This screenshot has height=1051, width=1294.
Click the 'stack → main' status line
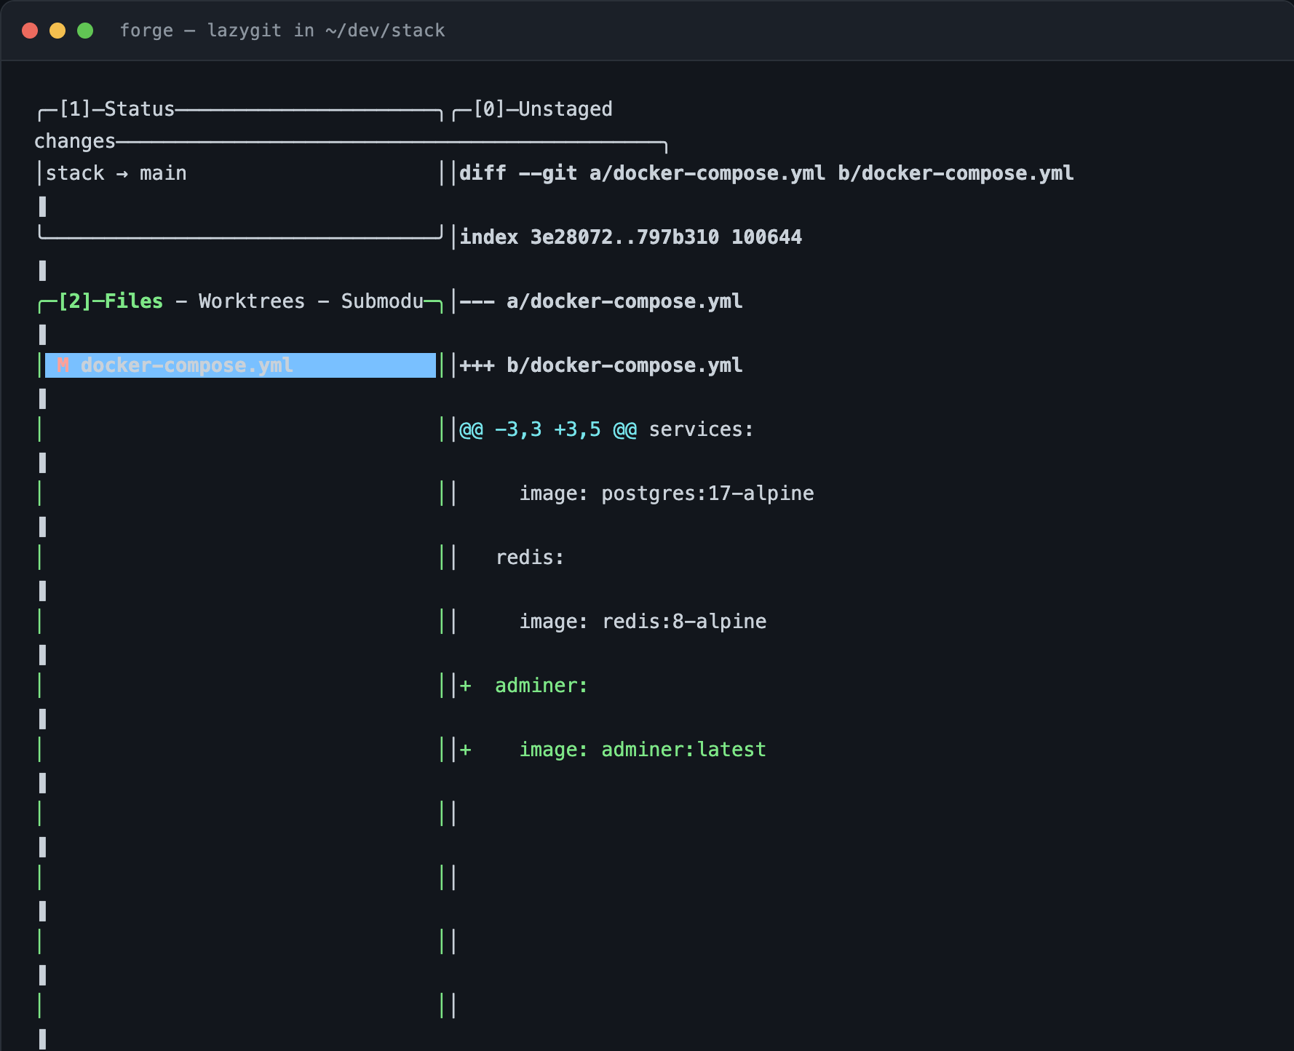pos(116,173)
